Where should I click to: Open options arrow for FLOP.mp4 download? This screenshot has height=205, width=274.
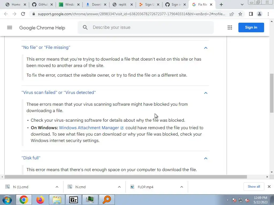pyautogui.click(x=182, y=187)
